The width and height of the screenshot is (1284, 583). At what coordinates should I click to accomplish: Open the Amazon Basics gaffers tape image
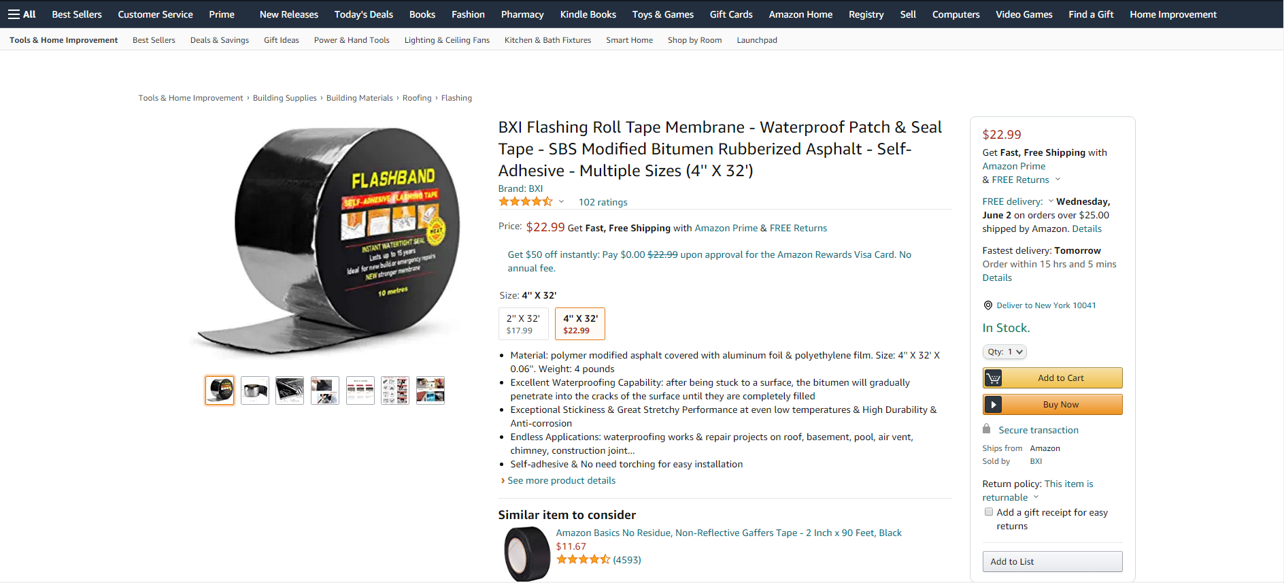526,554
